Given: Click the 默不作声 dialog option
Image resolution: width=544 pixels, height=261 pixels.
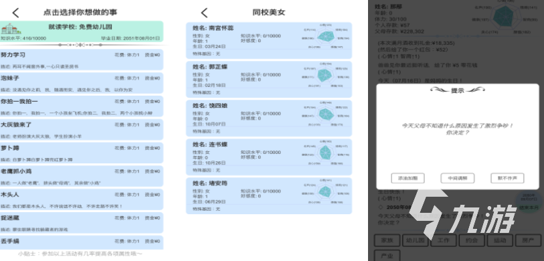Looking at the screenshot, I should point(507,179).
